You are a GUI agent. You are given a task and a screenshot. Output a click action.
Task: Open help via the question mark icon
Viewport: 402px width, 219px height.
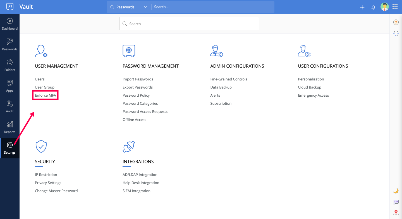[396, 22]
